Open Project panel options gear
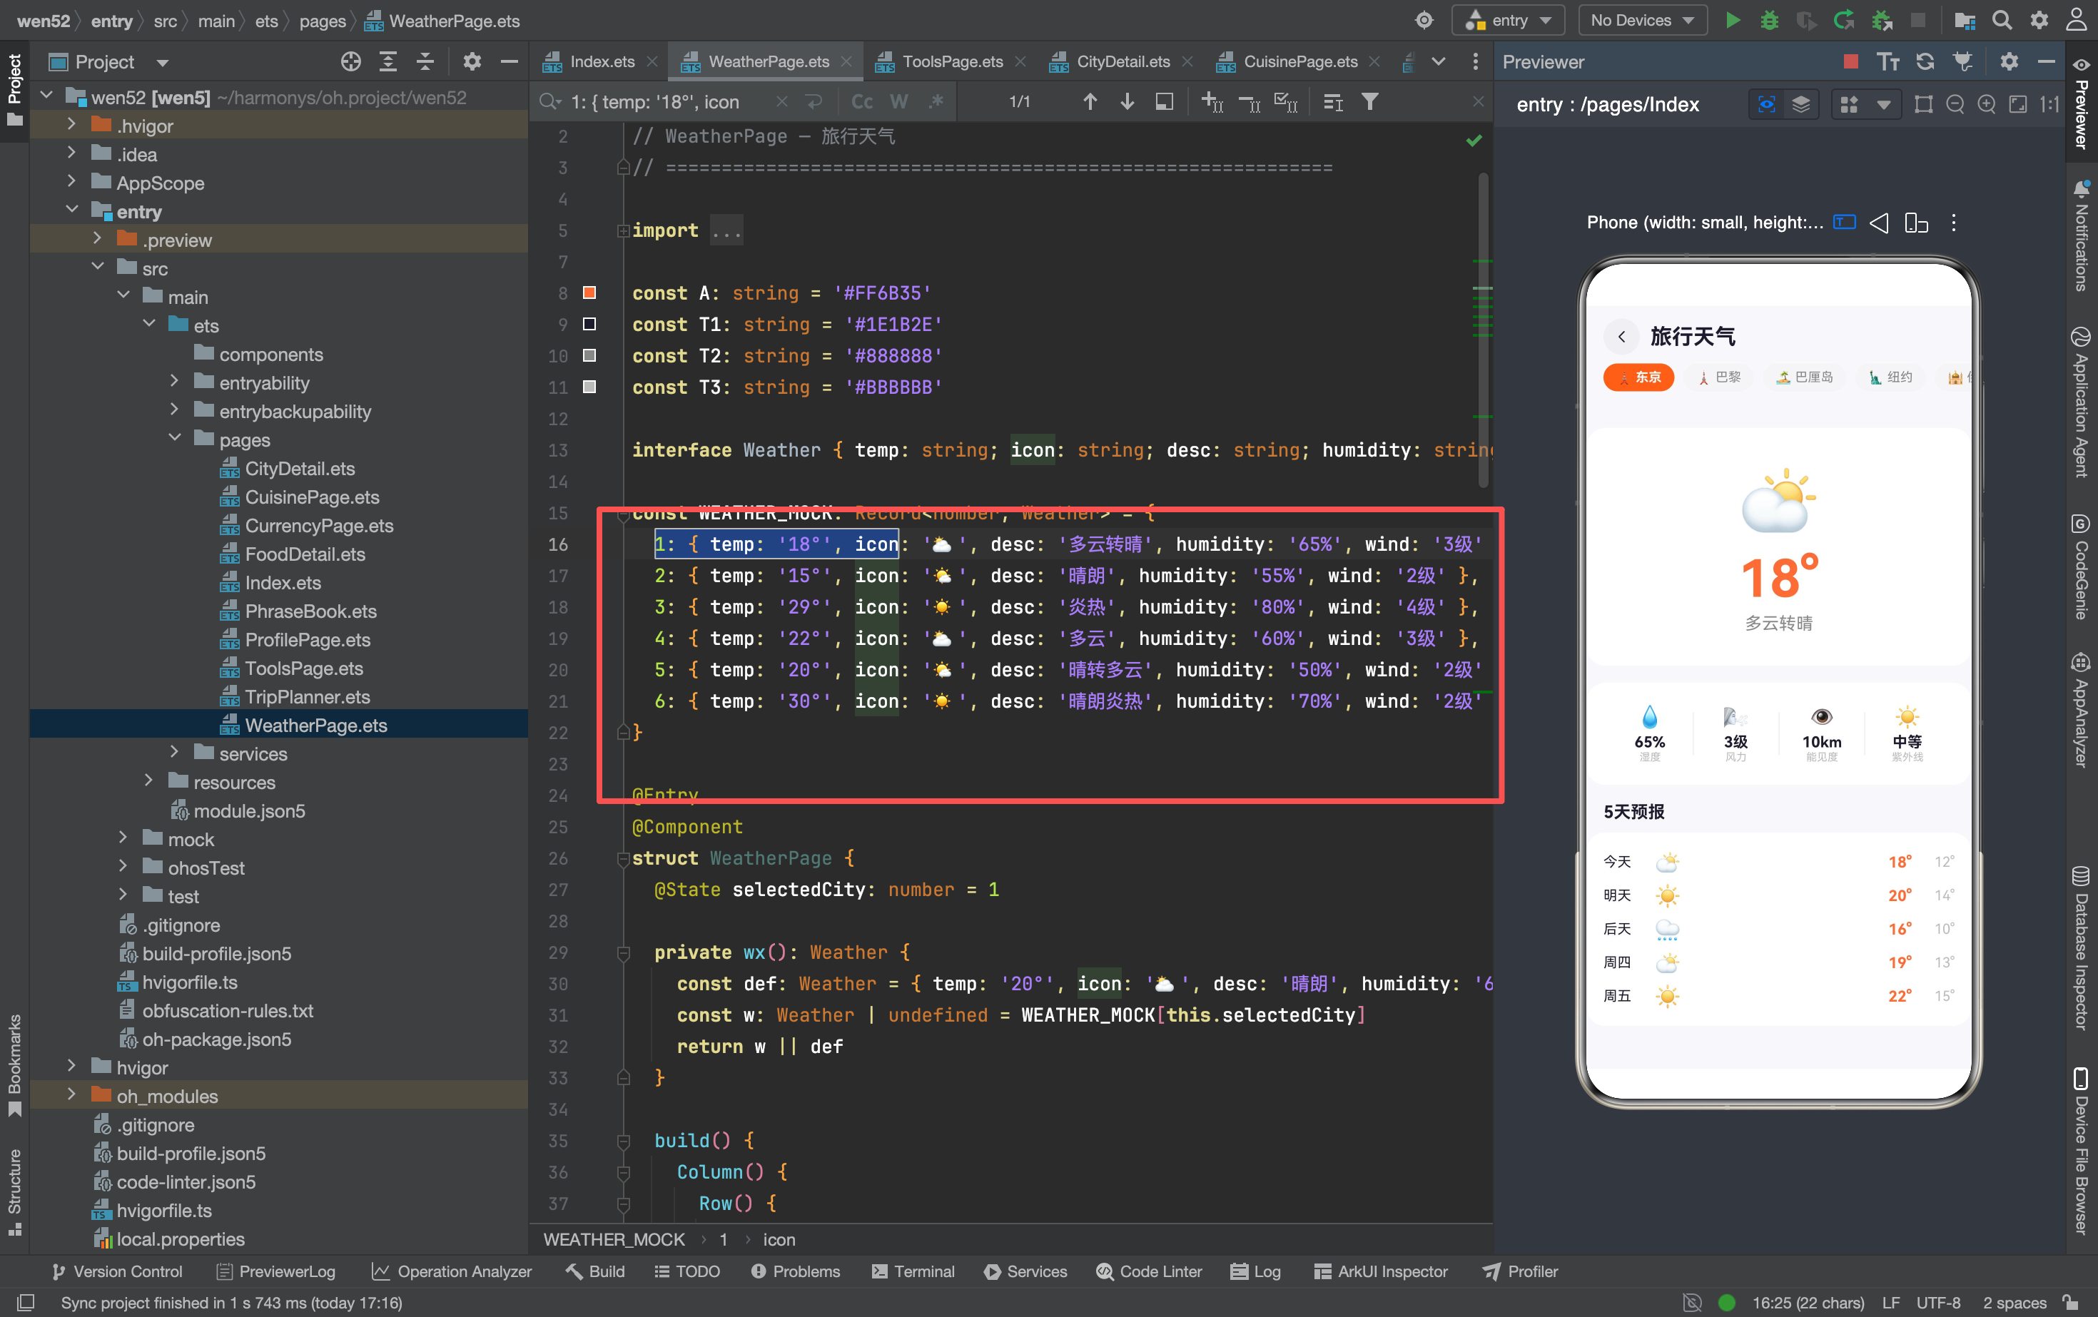Viewport: 2098px width, 1317px height. (x=472, y=61)
